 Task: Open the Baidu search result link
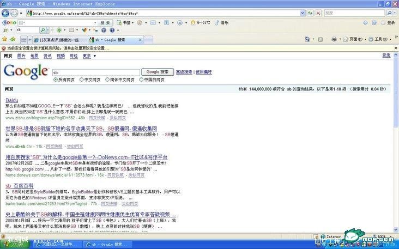coord(11,100)
